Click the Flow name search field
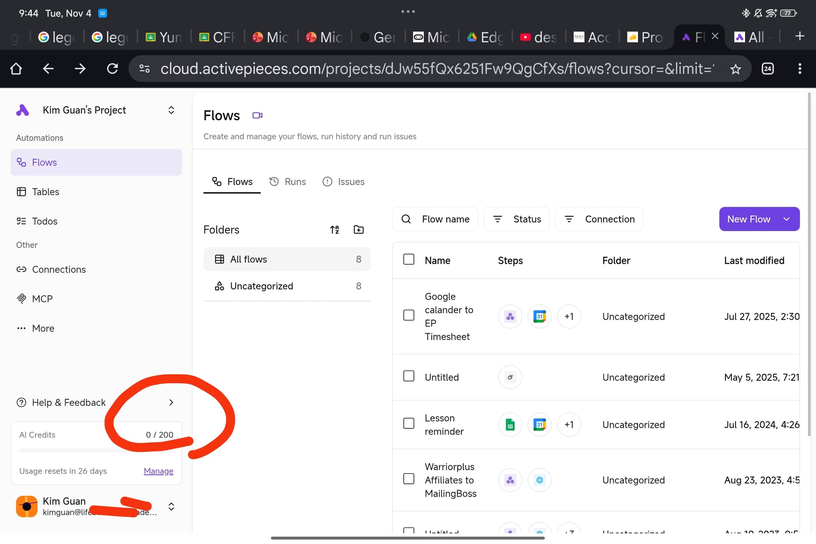The image size is (816, 544). 435,219
